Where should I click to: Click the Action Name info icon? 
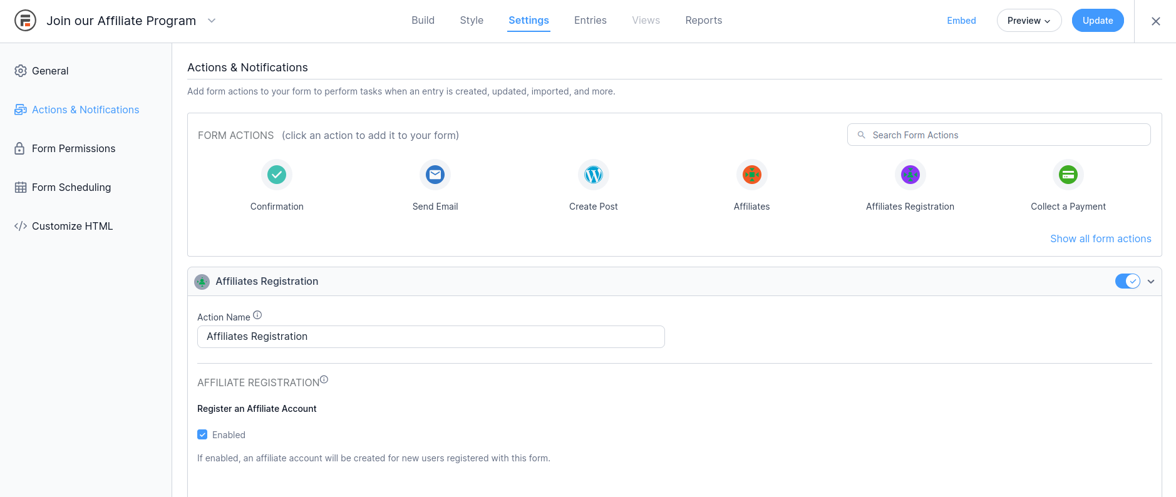tap(257, 315)
